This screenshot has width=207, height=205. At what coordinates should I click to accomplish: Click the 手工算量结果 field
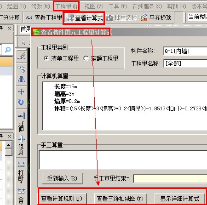click(x=170, y=179)
